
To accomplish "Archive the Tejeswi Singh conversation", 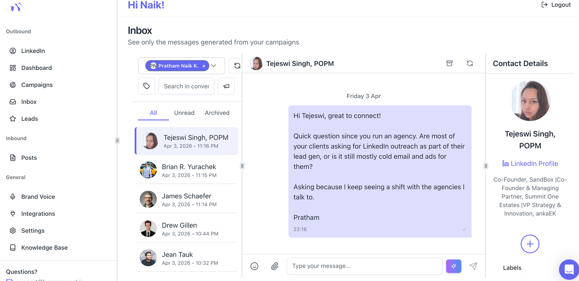I will click(449, 63).
